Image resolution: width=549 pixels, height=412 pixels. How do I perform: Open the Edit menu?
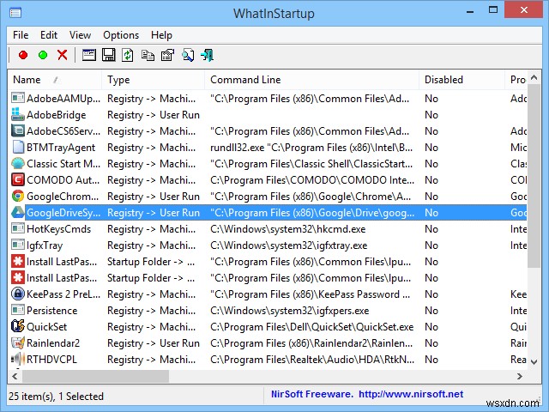pos(49,35)
